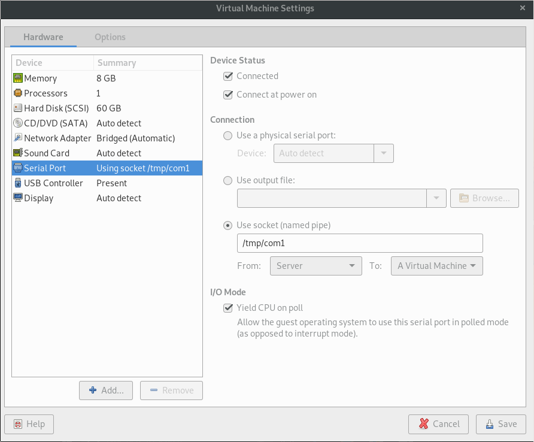
Task: Uncheck the Connected checkbox
Action: (227, 76)
